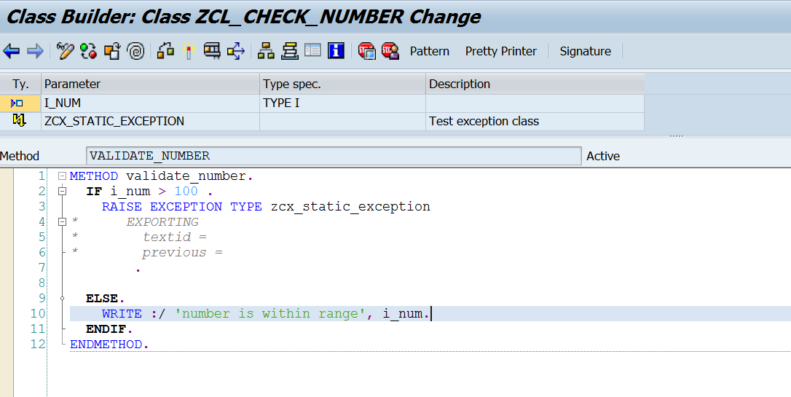Click the Where-Used List icon

click(212, 51)
